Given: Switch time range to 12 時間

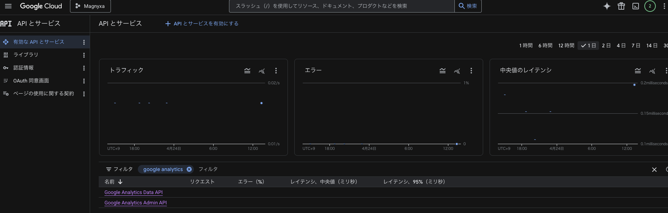Looking at the screenshot, I should [566, 46].
